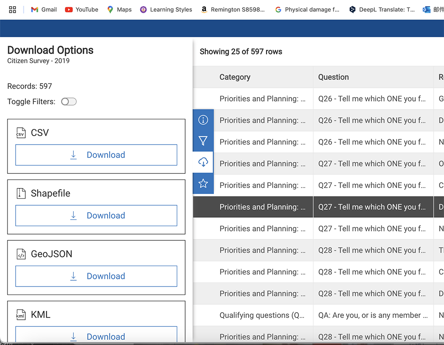Viewport: 444px width, 345px height.
Task: Open the filter panel
Action: (203, 141)
